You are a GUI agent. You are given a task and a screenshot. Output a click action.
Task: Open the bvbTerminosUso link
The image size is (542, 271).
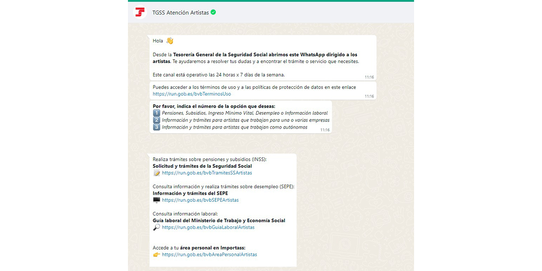[x=192, y=94]
